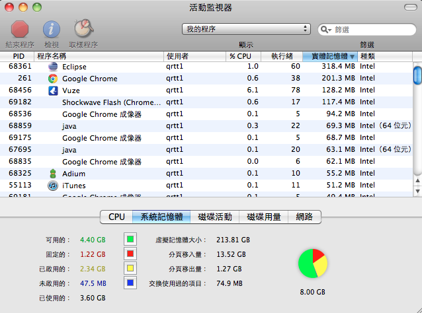422x313 pixels.
Task: Click the green 可用的 color swatch
Action: (x=130, y=239)
